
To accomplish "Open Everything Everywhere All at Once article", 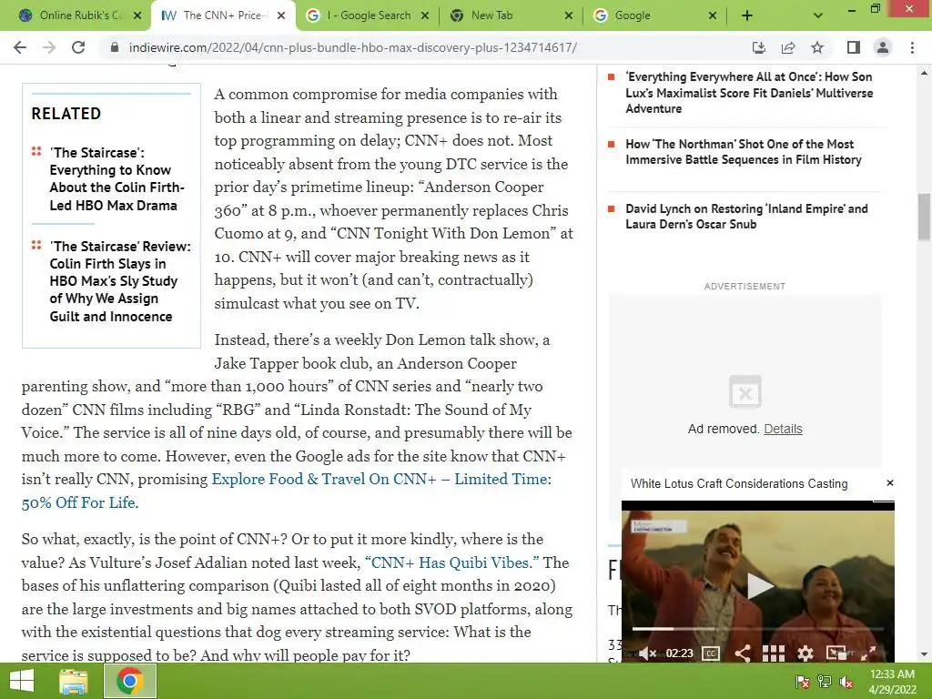I will 749,93.
